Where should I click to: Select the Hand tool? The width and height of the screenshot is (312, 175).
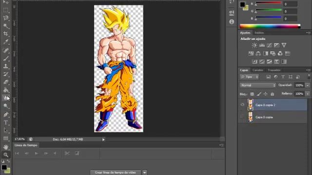[6, 147]
